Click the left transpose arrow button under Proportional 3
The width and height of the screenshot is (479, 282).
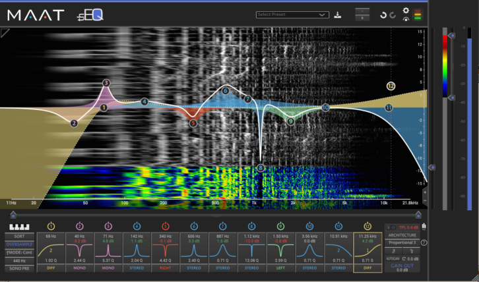[x=393, y=251]
